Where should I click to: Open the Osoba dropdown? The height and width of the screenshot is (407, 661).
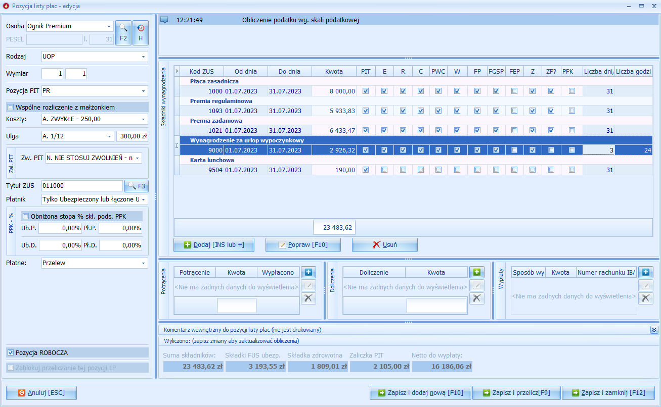coord(110,26)
